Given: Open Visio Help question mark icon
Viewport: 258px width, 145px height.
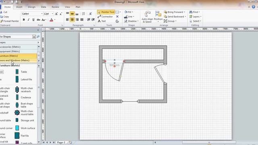Looking at the screenshot, I should [254, 7].
